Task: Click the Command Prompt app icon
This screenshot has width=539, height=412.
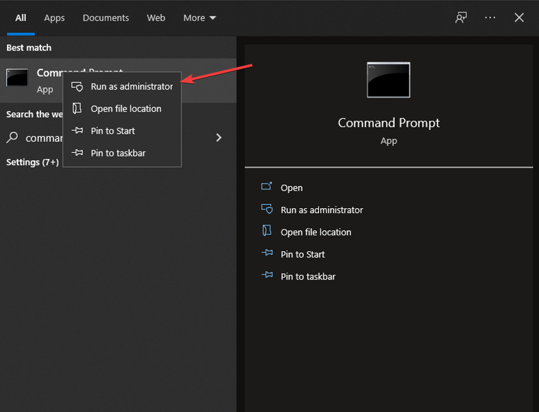Action: [x=16, y=78]
